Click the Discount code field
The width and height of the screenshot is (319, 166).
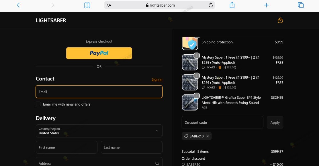click(x=222, y=122)
